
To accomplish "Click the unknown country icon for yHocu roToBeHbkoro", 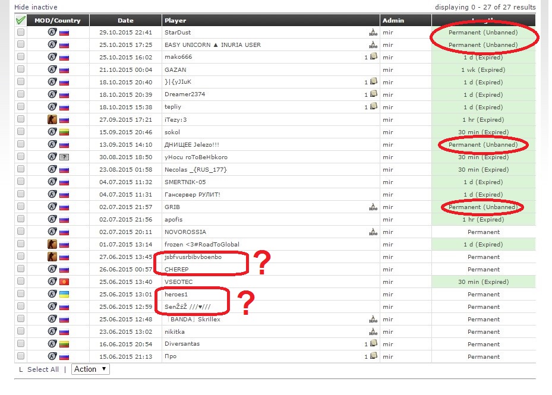I will tap(64, 157).
